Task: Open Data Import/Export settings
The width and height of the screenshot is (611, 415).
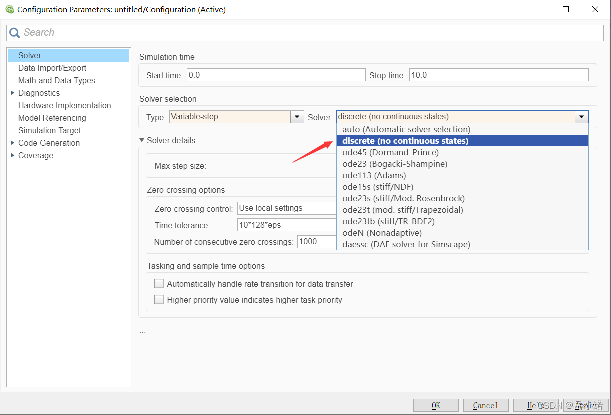Action: [x=52, y=68]
